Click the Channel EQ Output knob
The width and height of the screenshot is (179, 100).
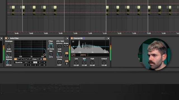coord(104,62)
